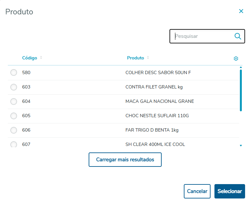Viewport: 249px width, 205px height.
Task: Select radio button for code 603
Action: [14, 87]
